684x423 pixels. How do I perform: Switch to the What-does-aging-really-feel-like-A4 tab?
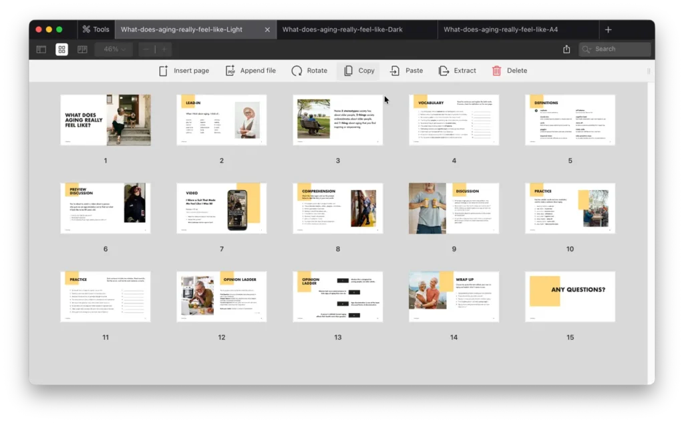[x=500, y=29]
